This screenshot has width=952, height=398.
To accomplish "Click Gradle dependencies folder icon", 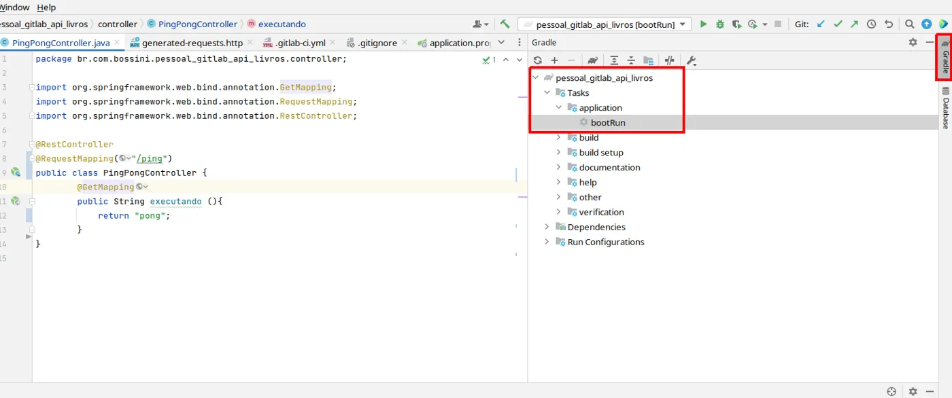I will click(648, 60).
